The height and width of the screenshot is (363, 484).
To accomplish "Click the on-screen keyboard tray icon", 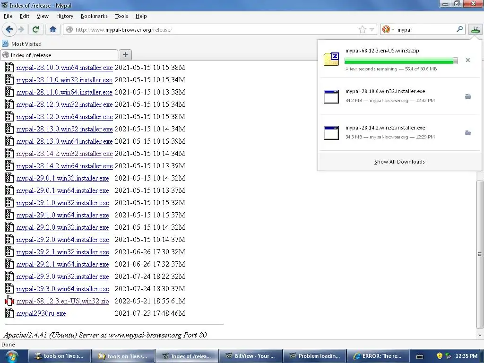I will (x=420, y=356).
